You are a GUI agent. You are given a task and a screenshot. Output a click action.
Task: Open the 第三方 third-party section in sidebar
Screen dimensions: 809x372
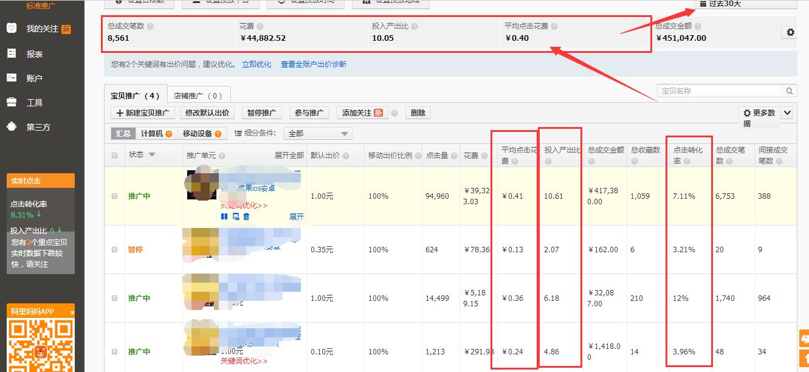40,126
